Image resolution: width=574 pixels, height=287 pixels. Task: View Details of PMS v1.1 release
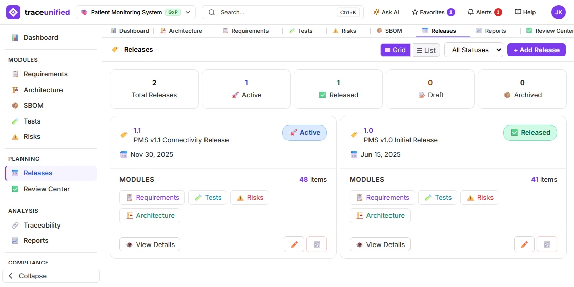(x=150, y=244)
